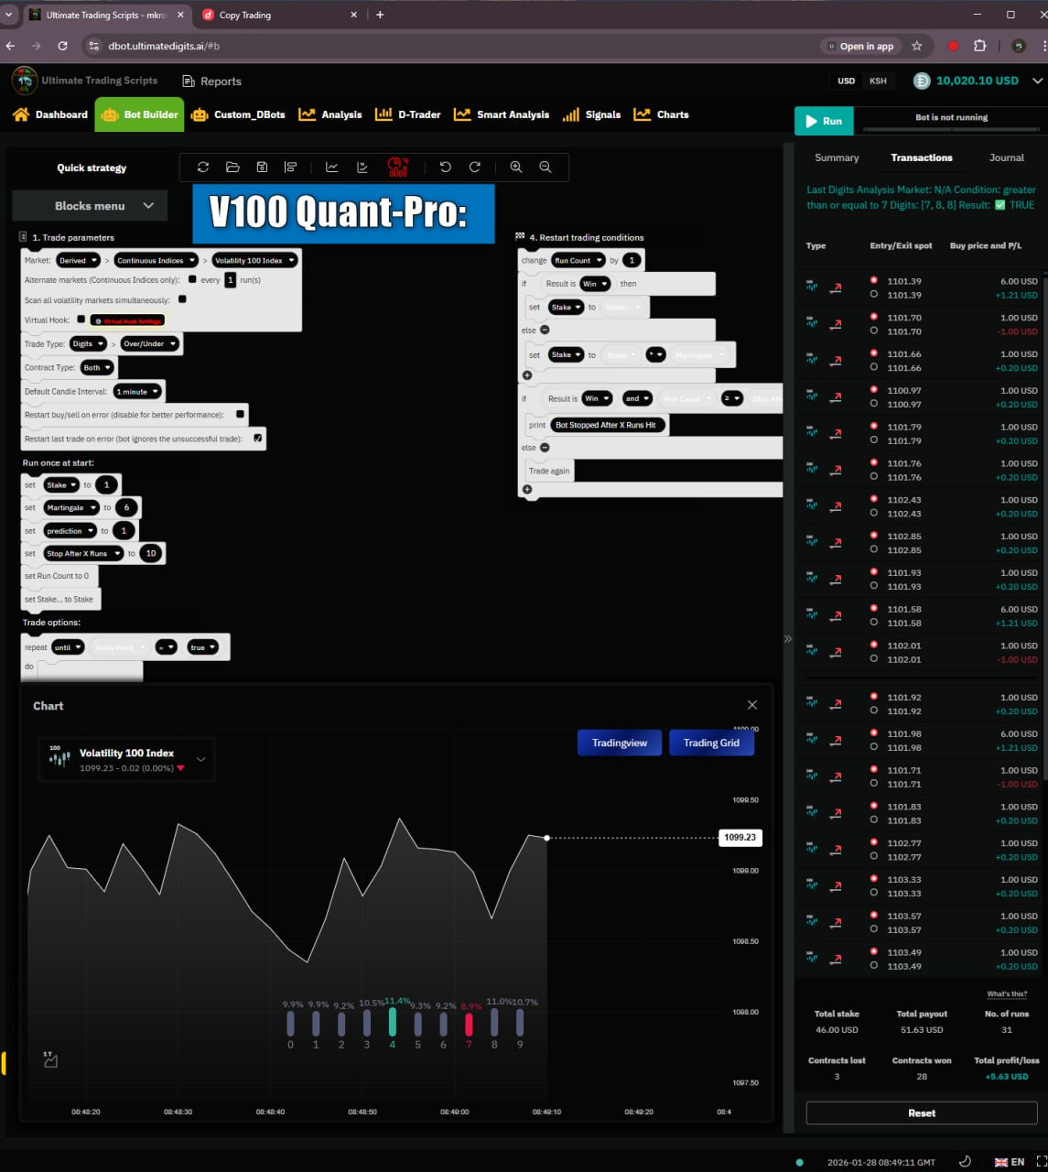Click the zoom out magnifier icon
1048x1172 pixels.
[x=546, y=167]
